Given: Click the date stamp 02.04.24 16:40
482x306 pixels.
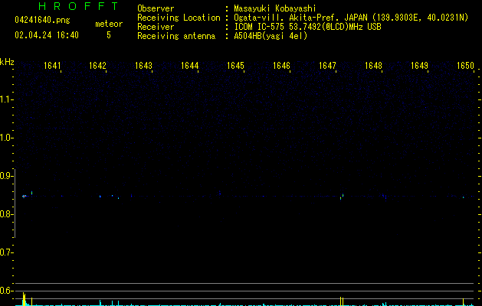Looking at the screenshot, I should pos(47,35).
